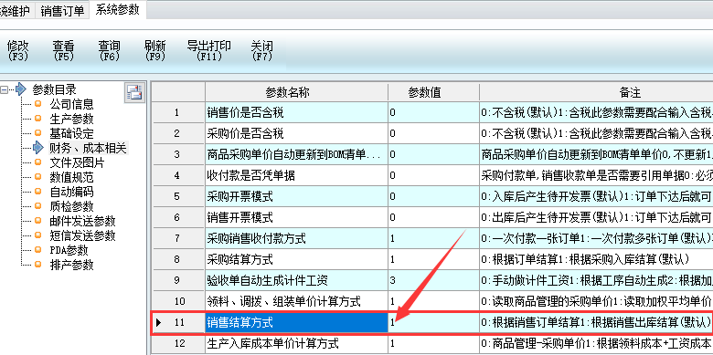Image resolution: width=713 pixels, height=355 pixels.
Task: Open the 邮件发送参数 category
Action: (x=82, y=221)
